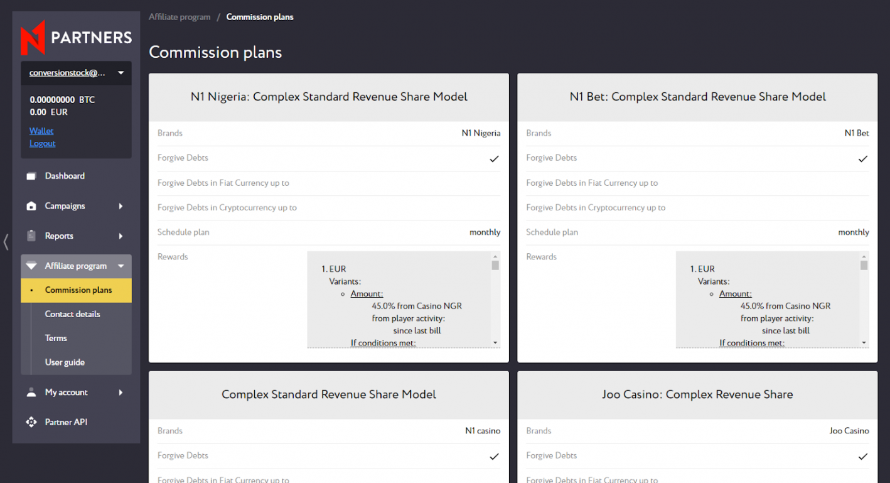
Task: Click Forgive Debts checkmark in N1 Nigeria plan
Action: click(494, 159)
